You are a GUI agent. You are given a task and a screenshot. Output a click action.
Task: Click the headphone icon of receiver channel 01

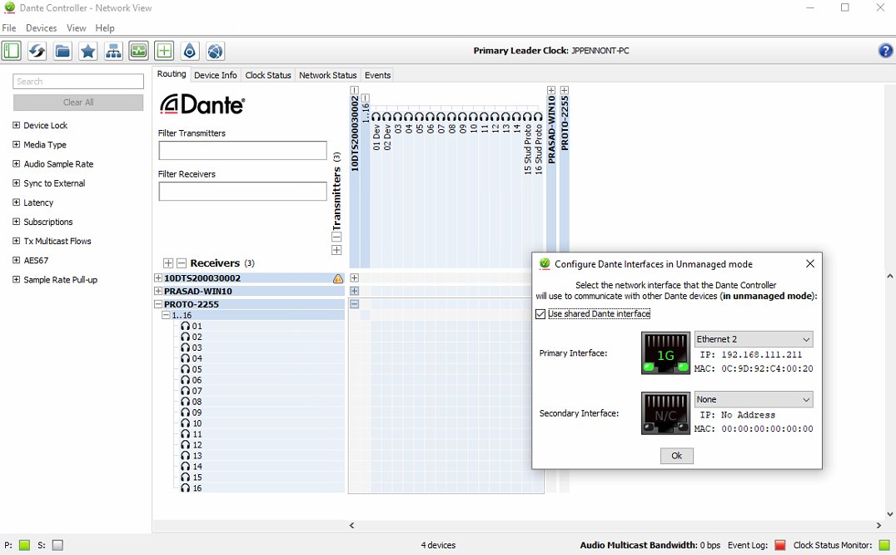185,327
